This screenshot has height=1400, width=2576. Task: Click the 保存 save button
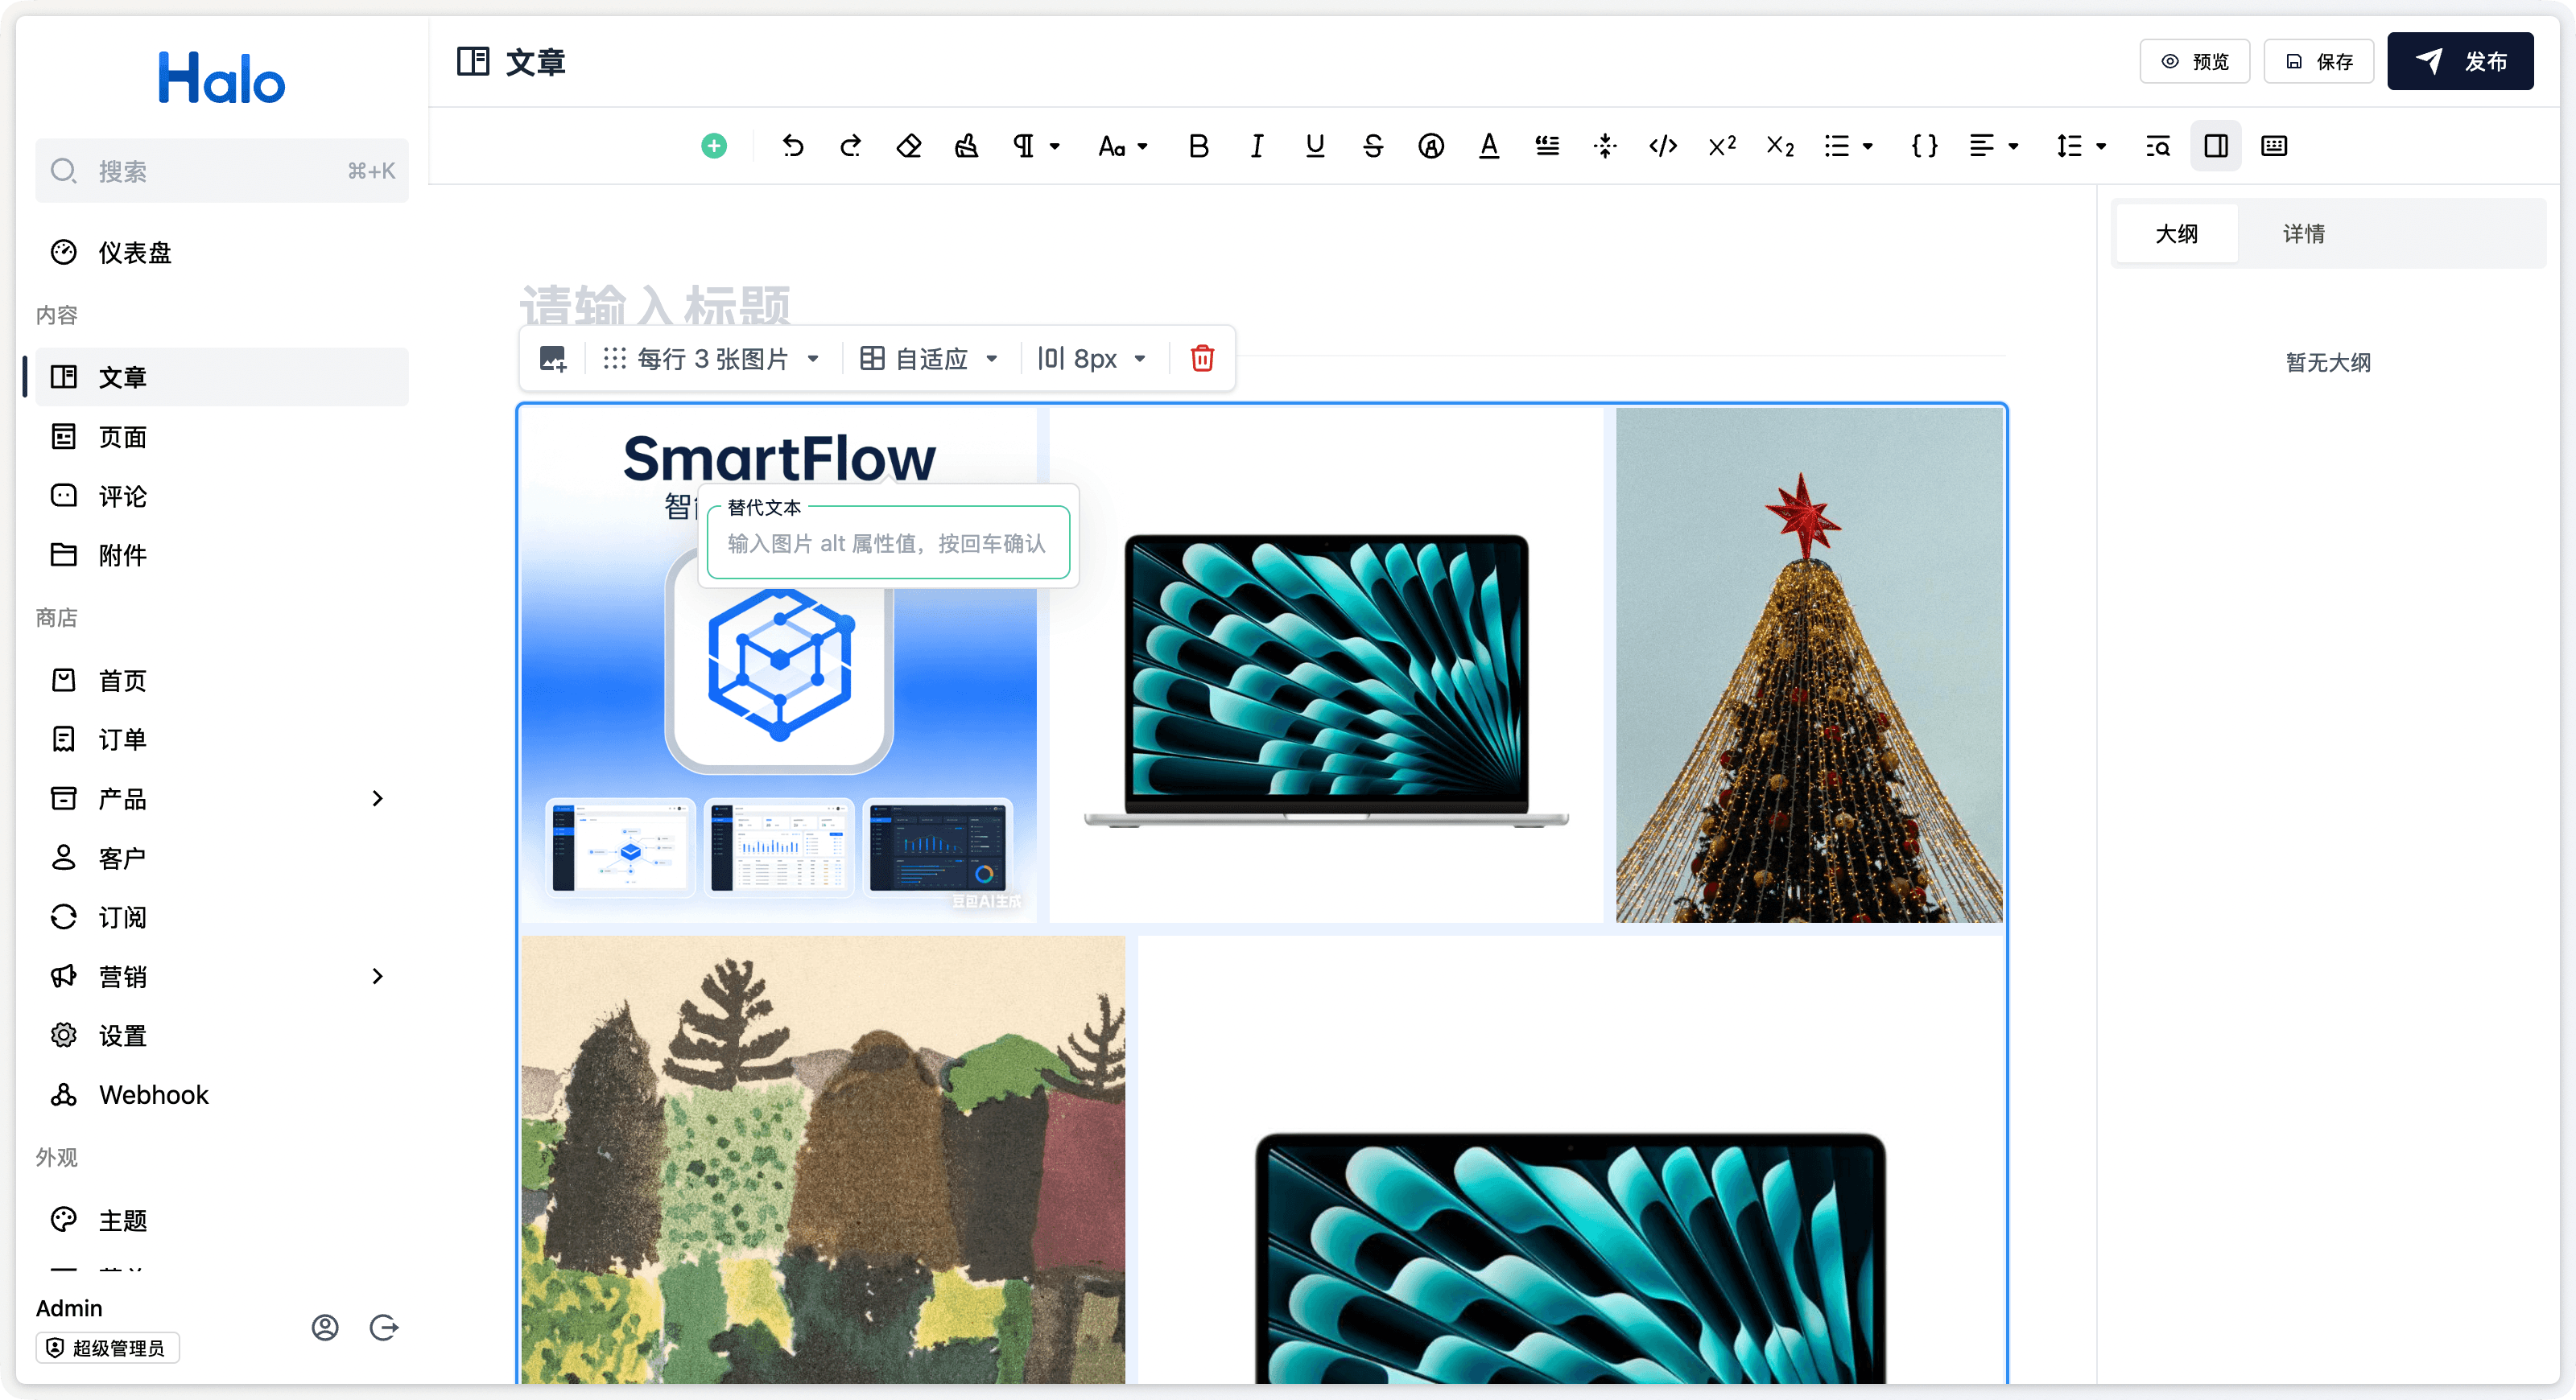pos(2319,61)
